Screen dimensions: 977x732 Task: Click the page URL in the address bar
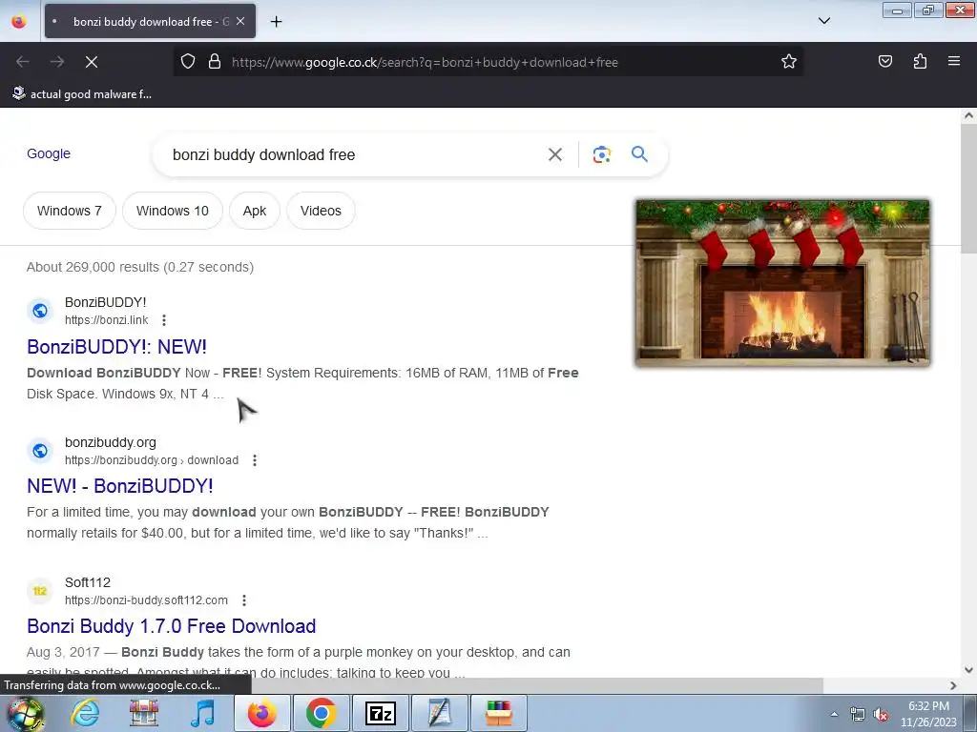coord(425,62)
